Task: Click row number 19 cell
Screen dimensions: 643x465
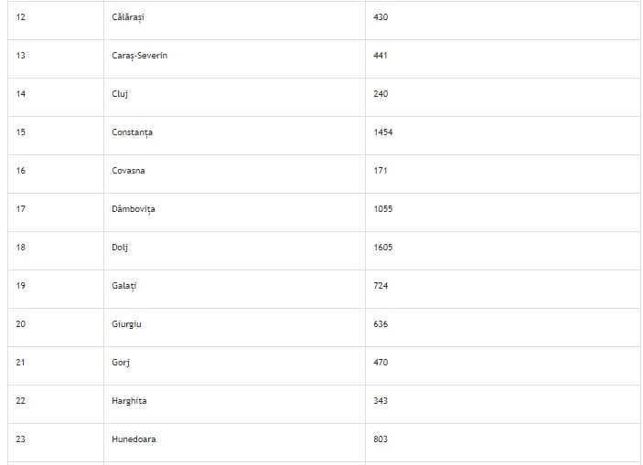Action: coord(21,286)
